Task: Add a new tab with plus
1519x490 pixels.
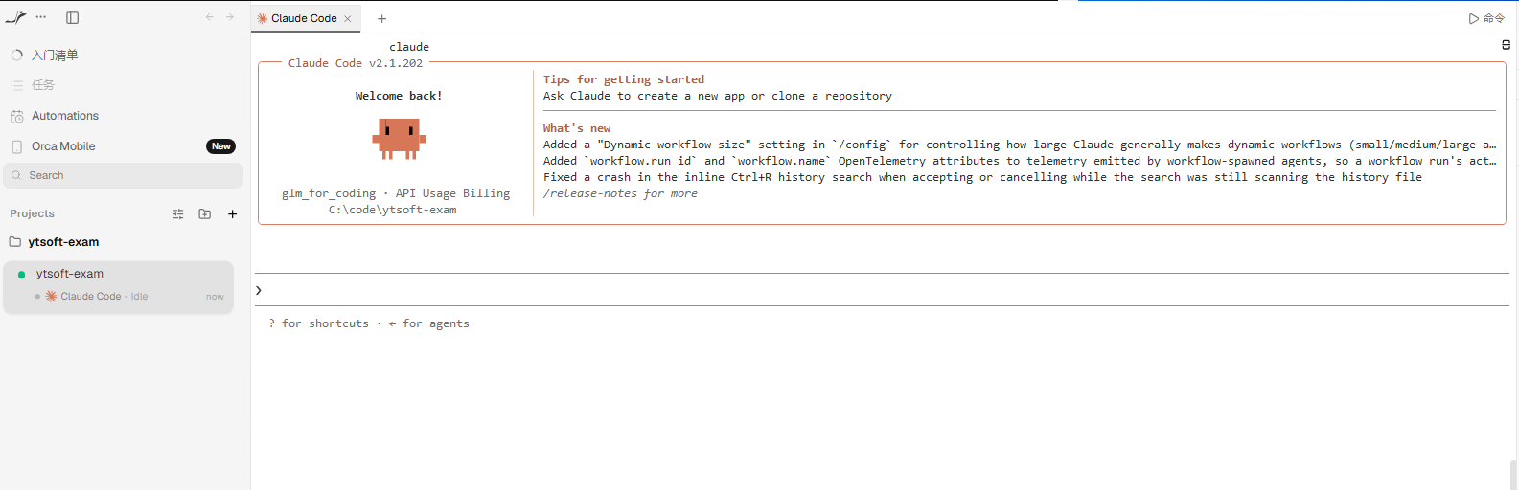Action: pyautogui.click(x=381, y=18)
